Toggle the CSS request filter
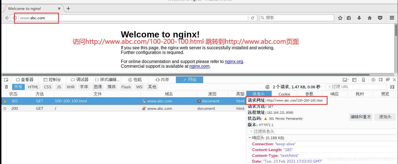Image resolution: width=398 pixels, height=164 pixels. click(x=48, y=87)
